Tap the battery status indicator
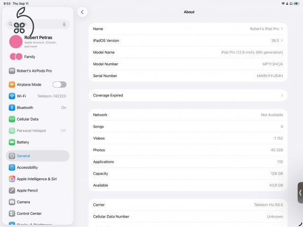Image resolution: width=303 pixels, height=227 pixels. (x=296, y=3)
